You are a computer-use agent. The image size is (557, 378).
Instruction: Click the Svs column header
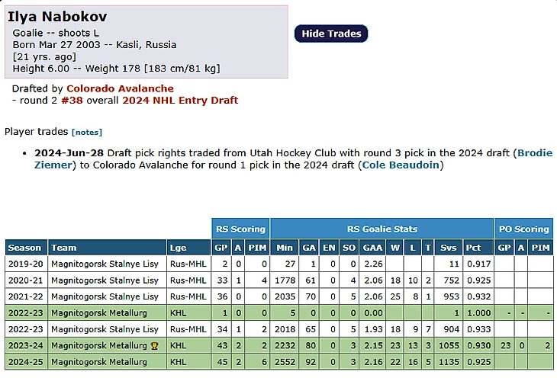tap(449, 247)
